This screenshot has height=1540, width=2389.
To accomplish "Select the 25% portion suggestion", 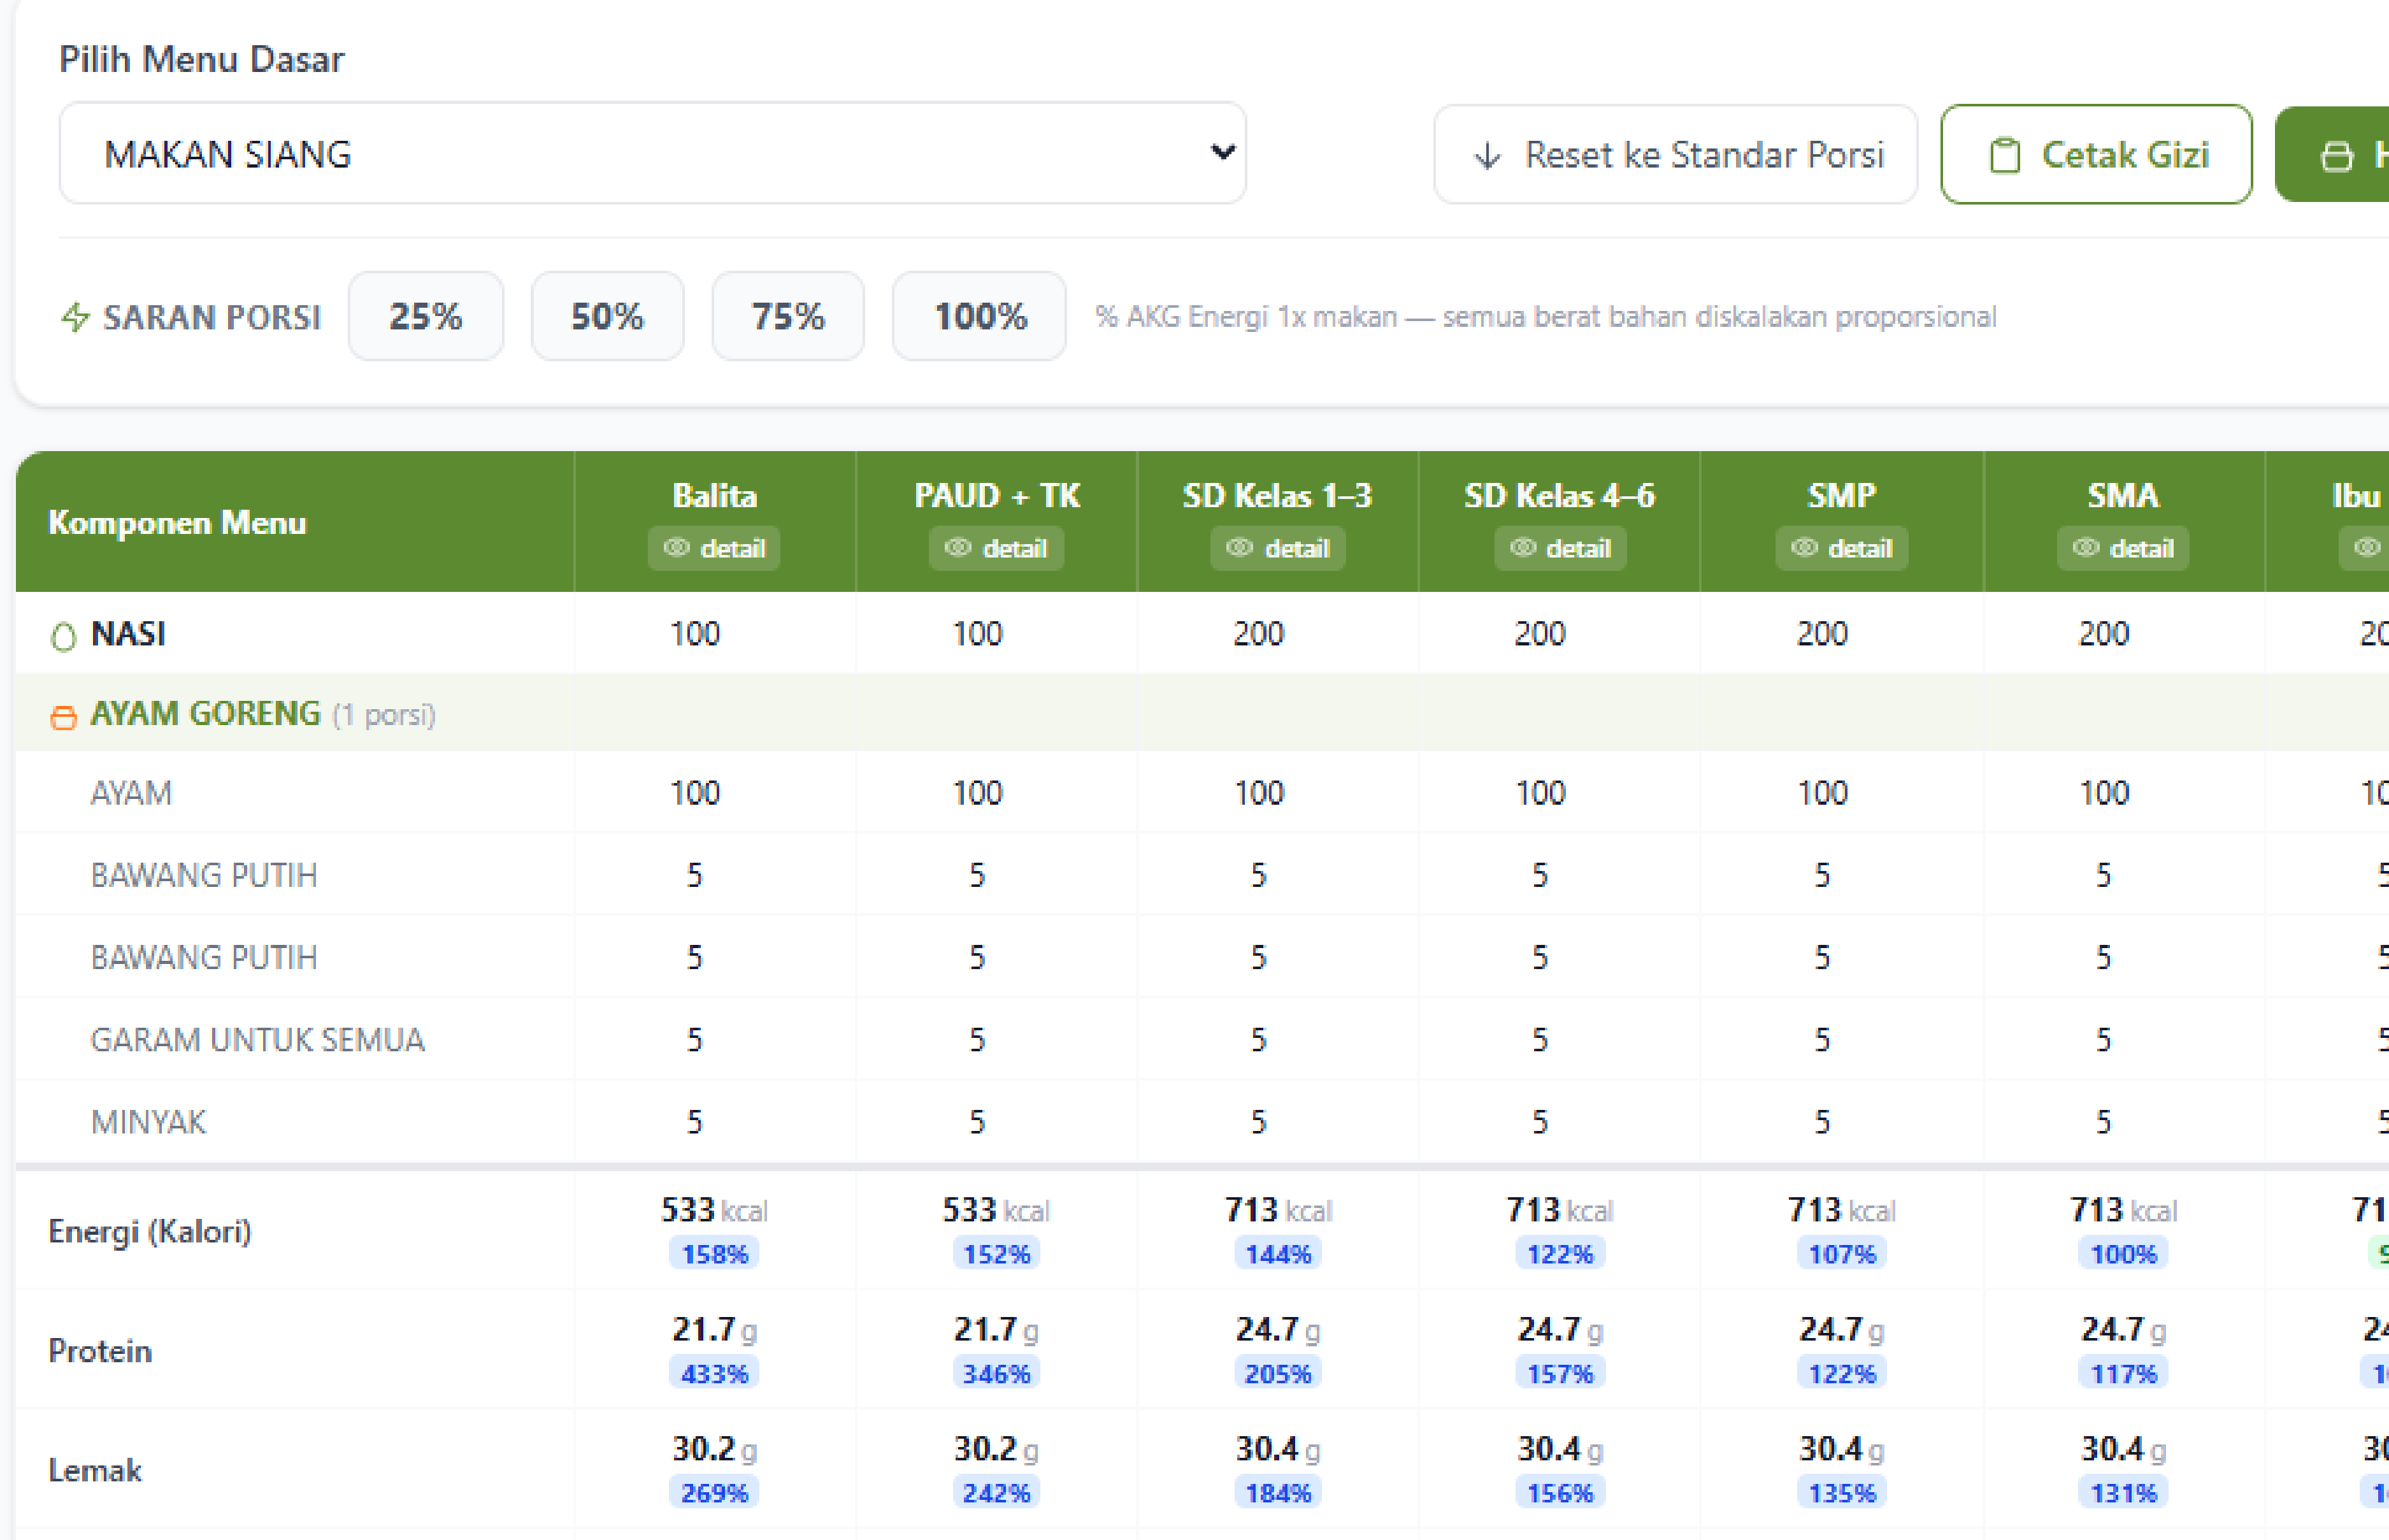I will (426, 316).
